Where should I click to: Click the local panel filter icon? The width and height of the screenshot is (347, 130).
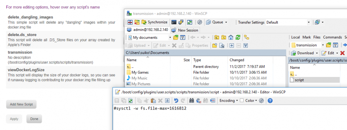183,37
